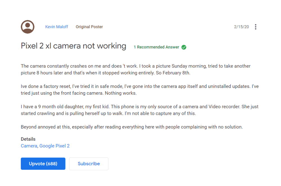281x186 pixels.
Task: Follow the Google Pixel 2 tag link
Action: (x=54, y=146)
